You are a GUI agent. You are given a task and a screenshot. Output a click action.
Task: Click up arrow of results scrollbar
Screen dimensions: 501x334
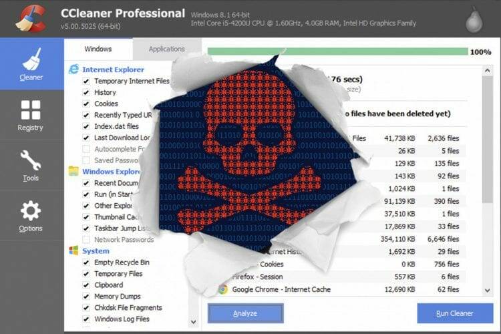487,70
